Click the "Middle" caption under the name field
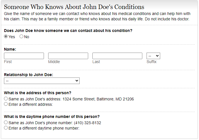This screenshot has width=199, height=140. click(54, 62)
